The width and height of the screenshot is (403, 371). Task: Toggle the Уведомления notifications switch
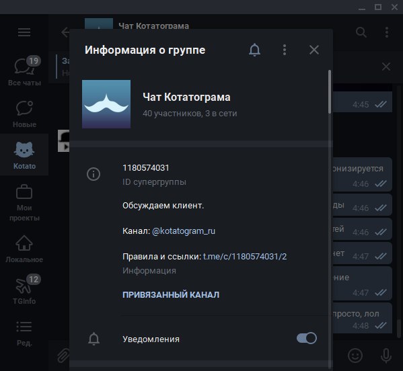(306, 338)
